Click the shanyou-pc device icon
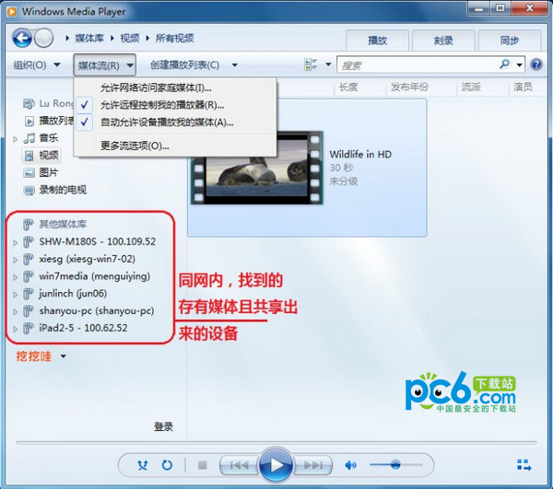Image resolution: width=553 pixels, height=489 pixels. pyautogui.click(x=29, y=310)
